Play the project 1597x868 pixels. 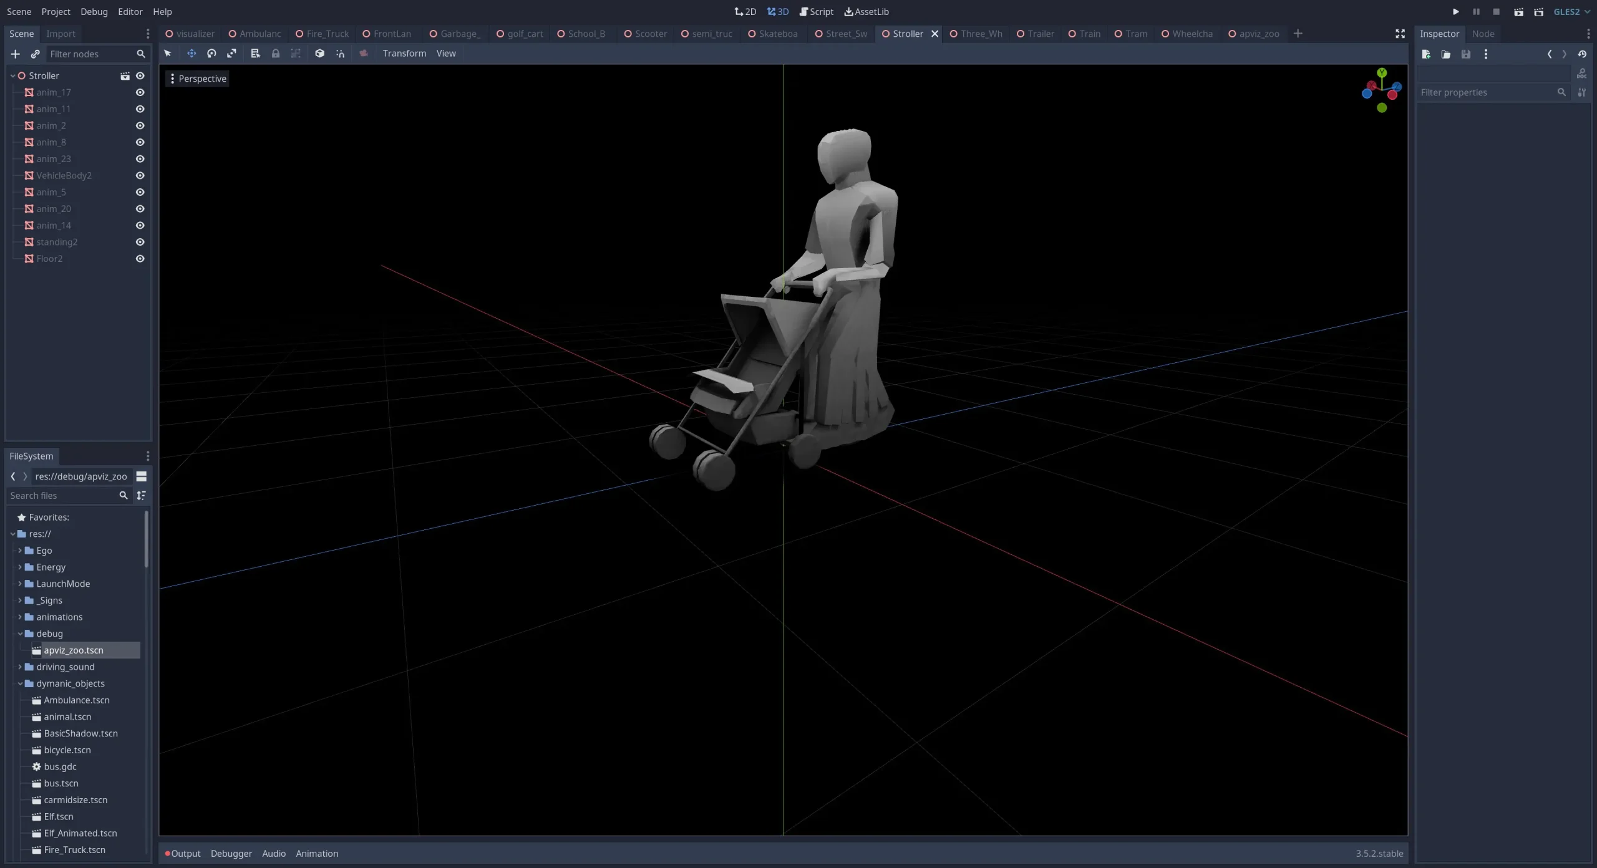tap(1455, 12)
